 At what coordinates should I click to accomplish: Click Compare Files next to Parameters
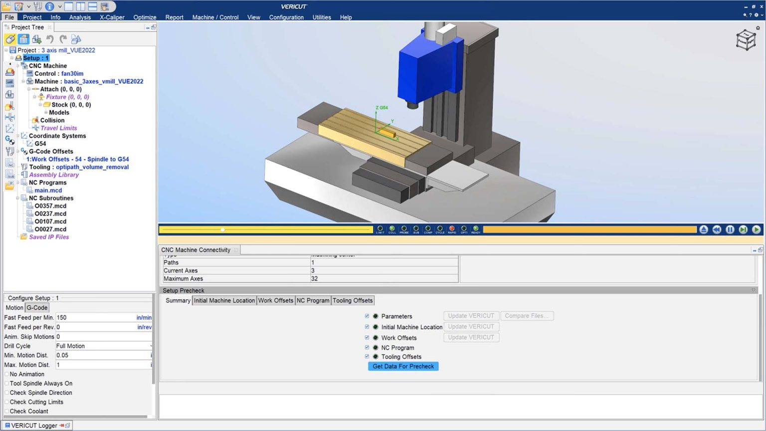pos(527,316)
